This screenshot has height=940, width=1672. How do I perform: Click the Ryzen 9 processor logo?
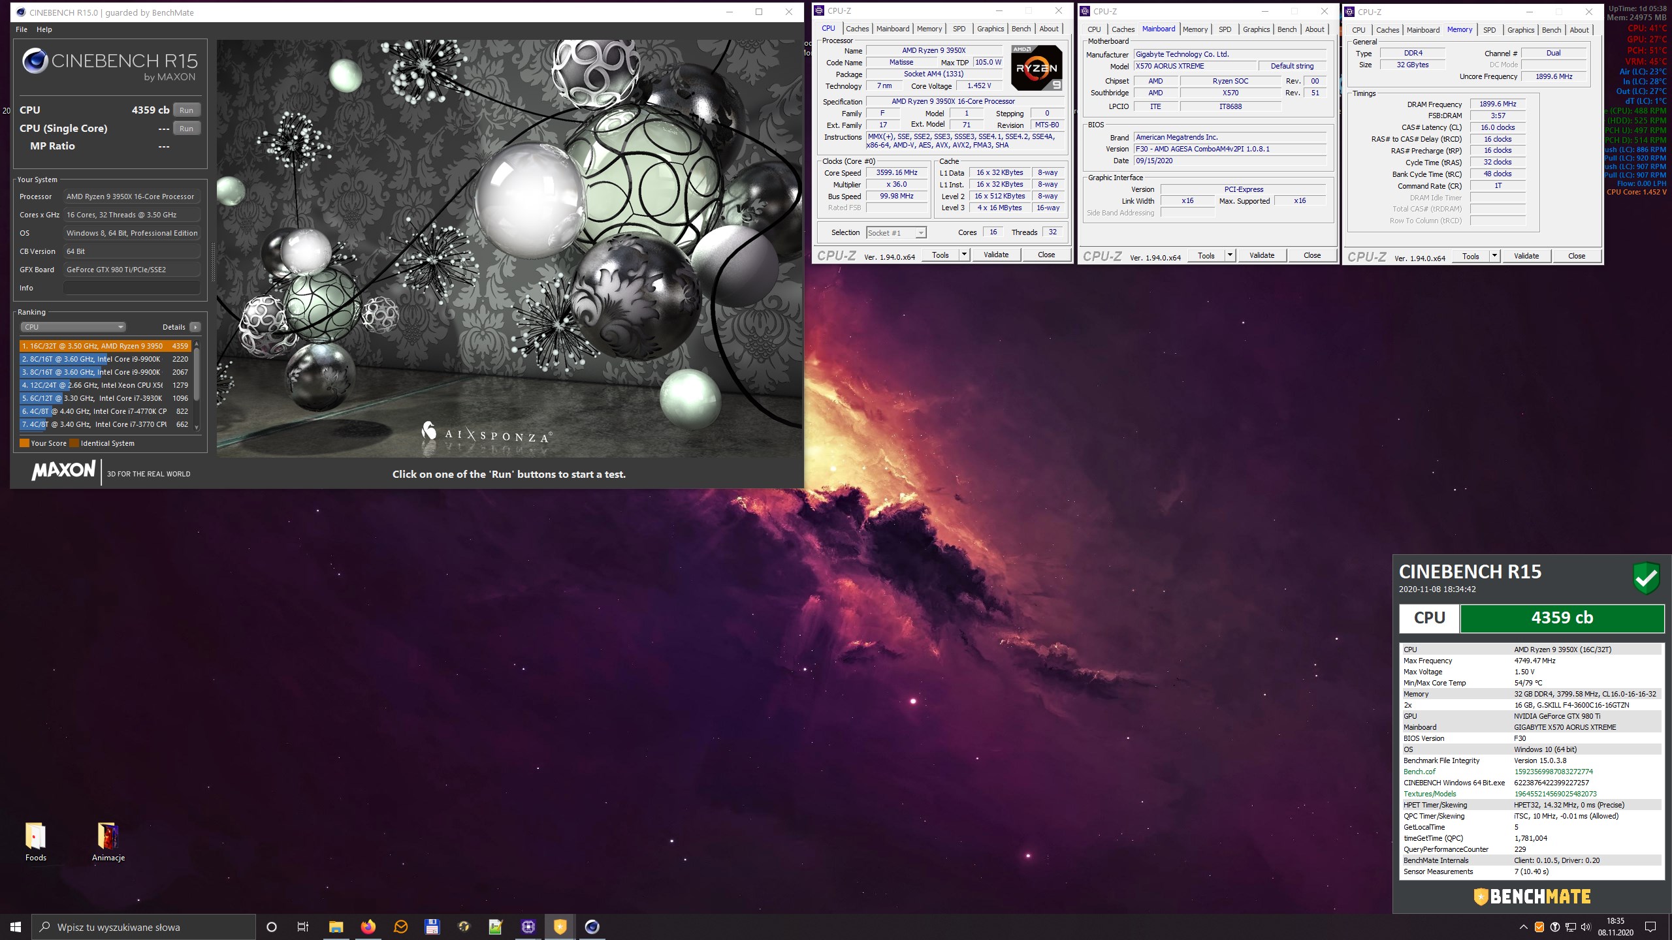(x=1037, y=68)
